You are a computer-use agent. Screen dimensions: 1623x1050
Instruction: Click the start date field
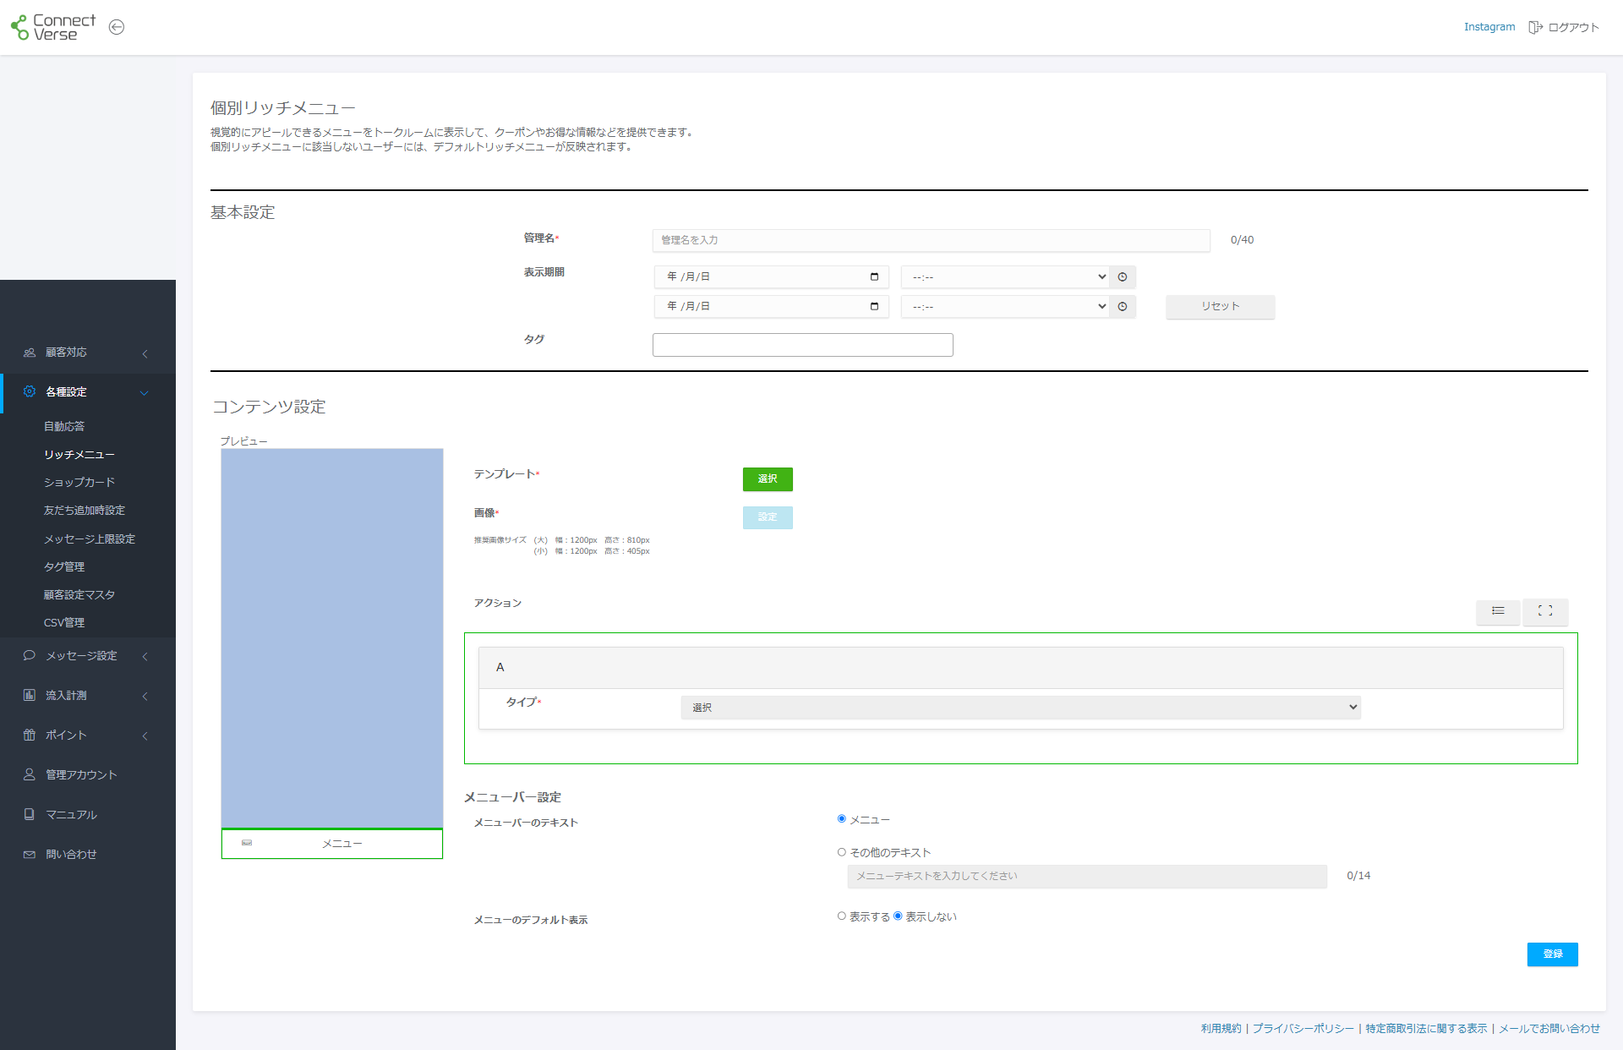[771, 276]
